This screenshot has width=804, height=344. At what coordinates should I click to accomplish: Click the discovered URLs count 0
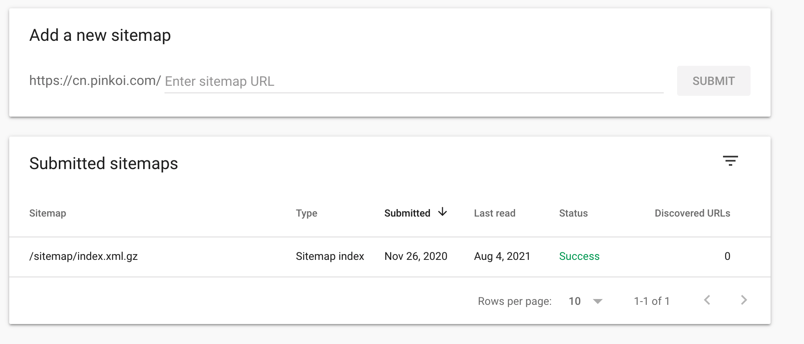click(x=727, y=256)
